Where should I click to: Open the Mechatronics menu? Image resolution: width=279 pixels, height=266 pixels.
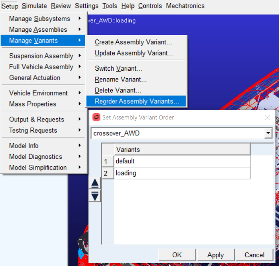[x=185, y=6]
